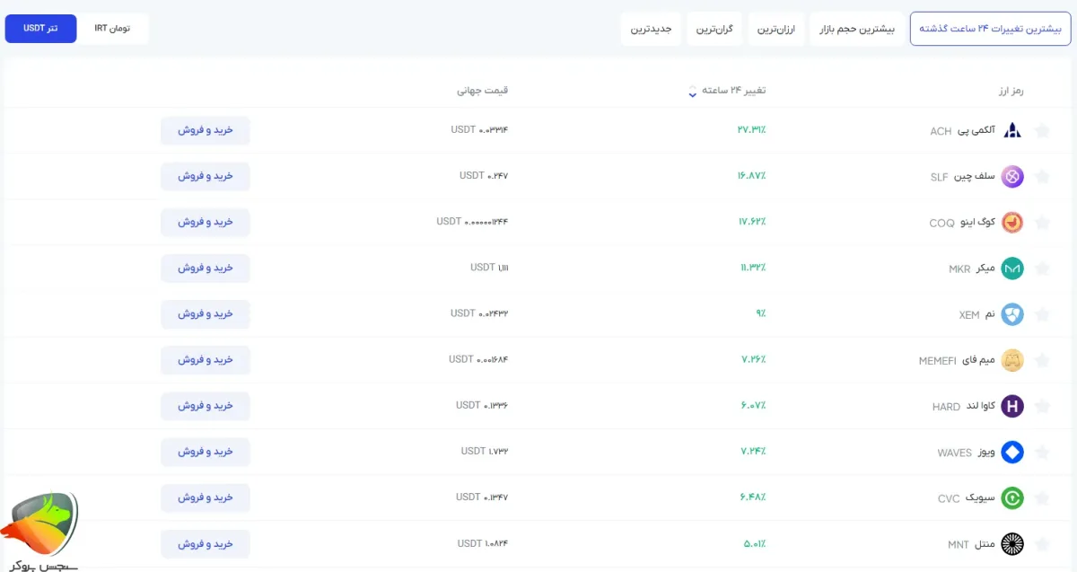Image resolution: width=1077 pixels, height=572 pixels.
Task: Switch prices to Tether USDT
Action: click(x=40, y=28)
